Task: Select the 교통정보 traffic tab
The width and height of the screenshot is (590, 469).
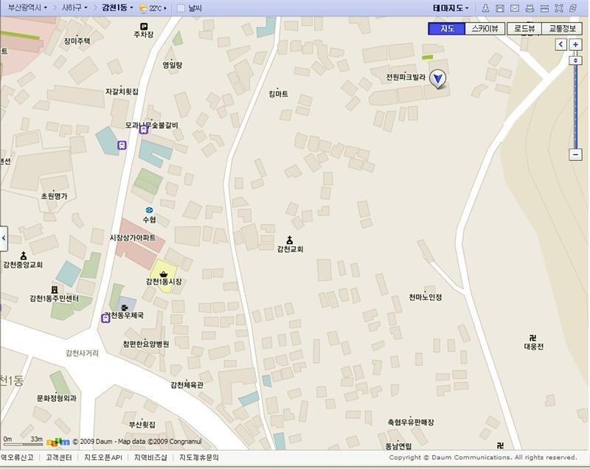Action: click(x=562, y=29)
